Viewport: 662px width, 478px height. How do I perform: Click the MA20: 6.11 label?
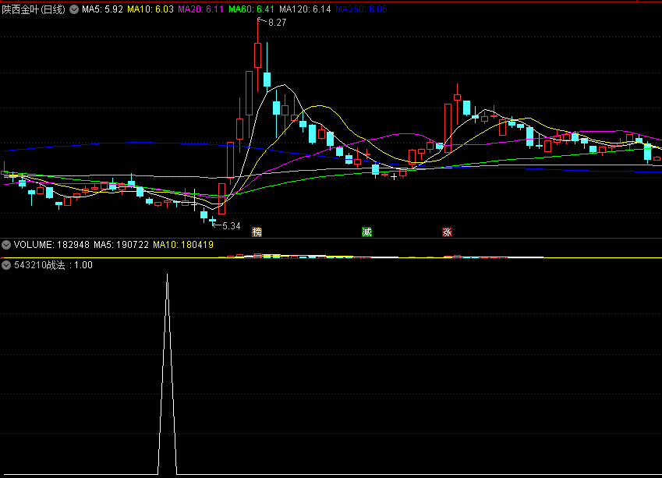pyautogui.click(x=200, y=9)
